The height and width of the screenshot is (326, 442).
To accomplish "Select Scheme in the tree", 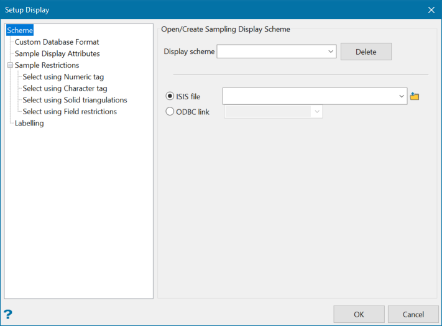I will 20,30.
